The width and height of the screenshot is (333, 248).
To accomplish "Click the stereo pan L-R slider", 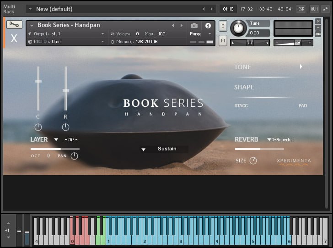I will (250, 43).
